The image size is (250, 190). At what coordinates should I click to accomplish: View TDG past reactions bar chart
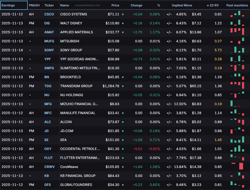tap(237, 85)
